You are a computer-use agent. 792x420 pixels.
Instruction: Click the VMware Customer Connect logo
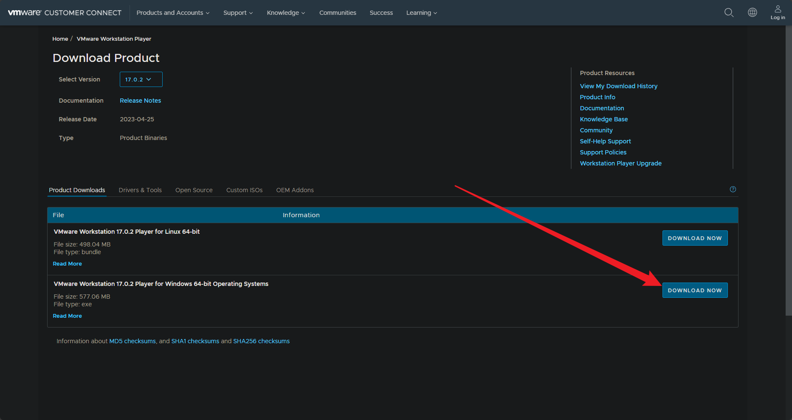click(65, 13)
